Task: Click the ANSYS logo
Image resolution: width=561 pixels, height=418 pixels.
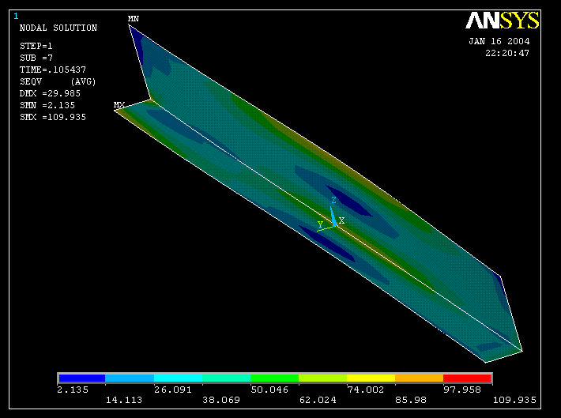Action: tap(502, 21)
